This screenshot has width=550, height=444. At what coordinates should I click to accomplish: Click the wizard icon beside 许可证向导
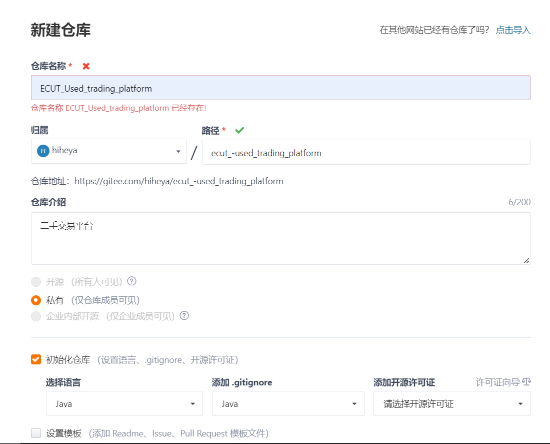[x=526, y=382]
